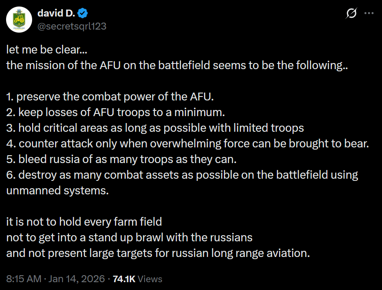Select point 2 about keeping losses minimal

(x=115, y=112)
